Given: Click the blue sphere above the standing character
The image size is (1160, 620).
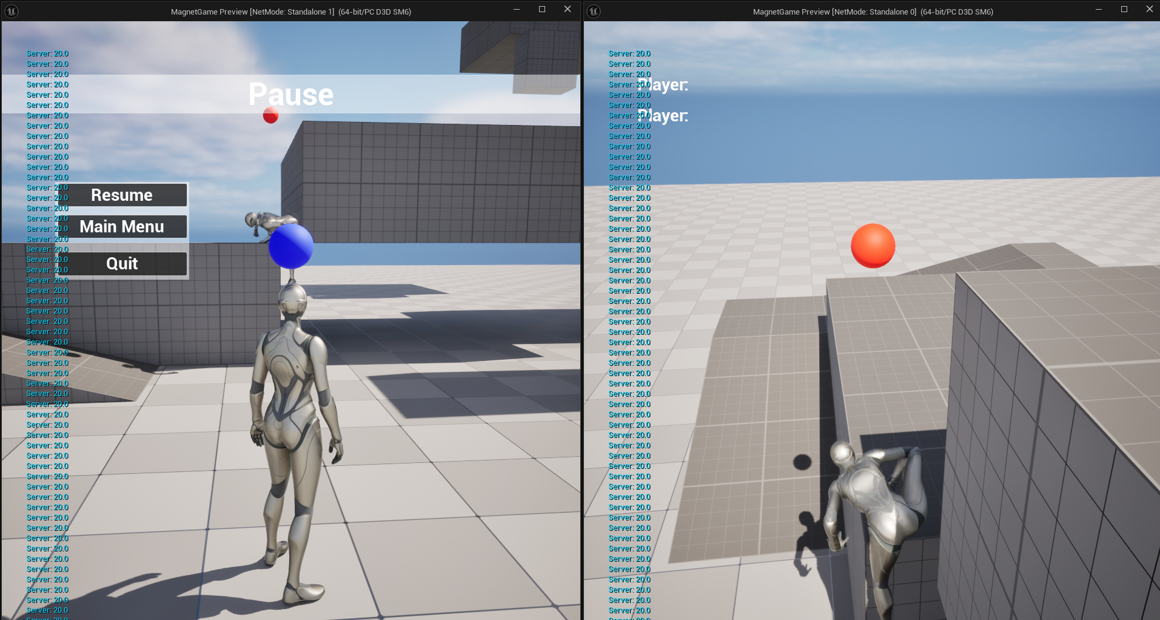Looking at the screenshot, I should coord(290,246).
